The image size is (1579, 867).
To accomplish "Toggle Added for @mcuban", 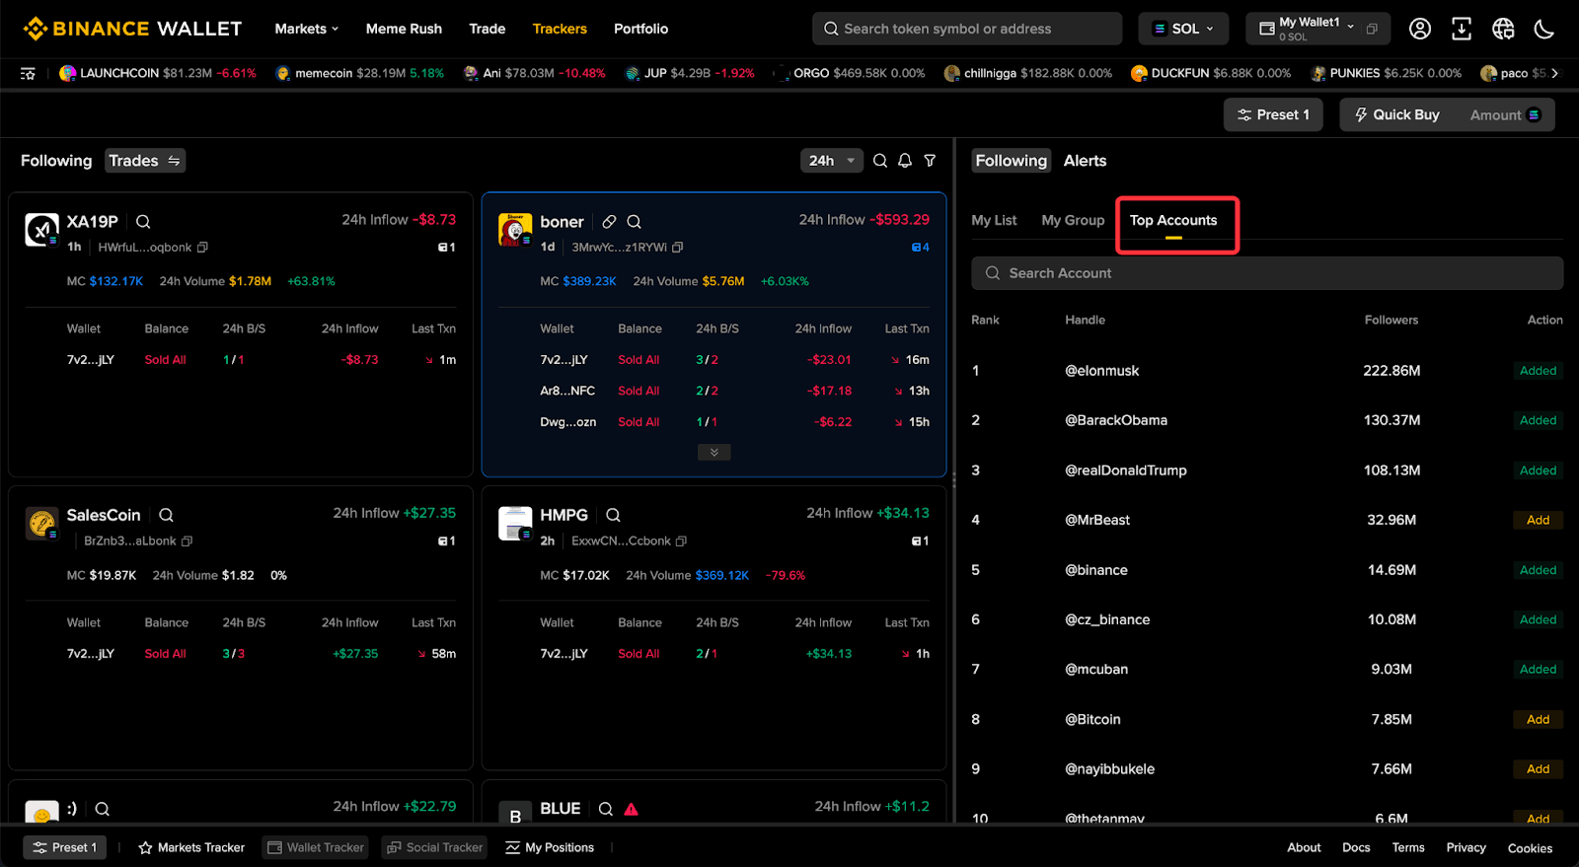I will [1538, 669].
